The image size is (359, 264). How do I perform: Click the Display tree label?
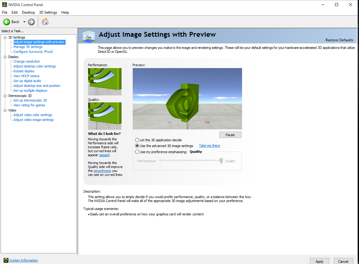(13, 57)
